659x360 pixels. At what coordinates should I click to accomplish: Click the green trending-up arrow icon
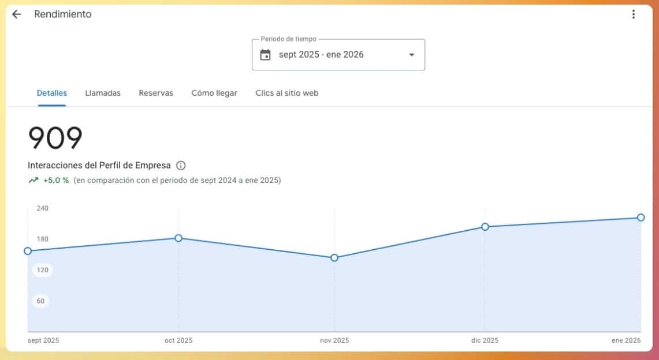click(33, 180)
